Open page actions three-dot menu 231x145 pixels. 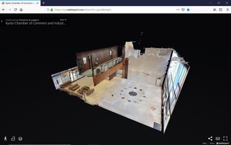[178, 10]
